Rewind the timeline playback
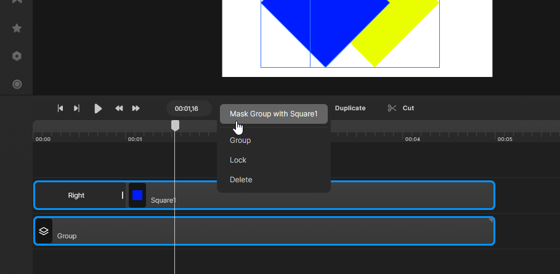The width and height of the screenshot is (560, 274). point(119,108)
